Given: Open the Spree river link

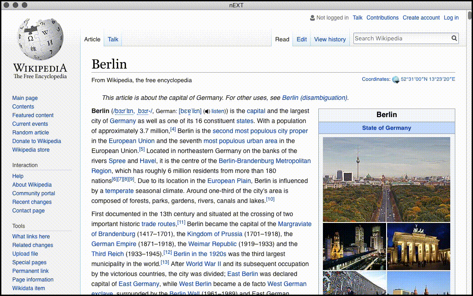Looking at the screenshot, I should tap(117, 161).
